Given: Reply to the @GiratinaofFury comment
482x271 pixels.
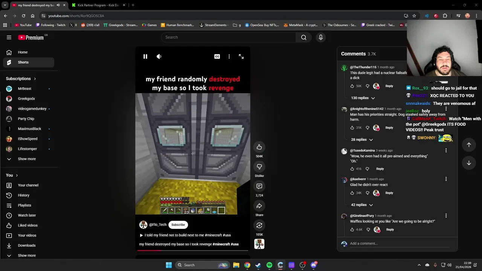Looking at the screenshot, I should (x=390, y=230).
